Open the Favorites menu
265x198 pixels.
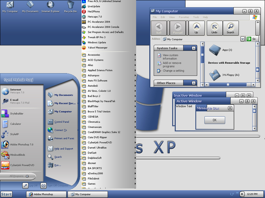pos(184,17)
